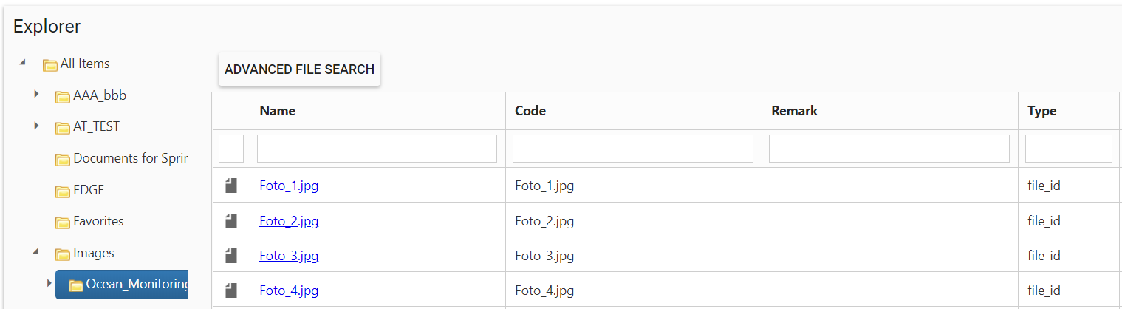
Task: Click the All Items folder icon
Action: [x=50, y=64]
